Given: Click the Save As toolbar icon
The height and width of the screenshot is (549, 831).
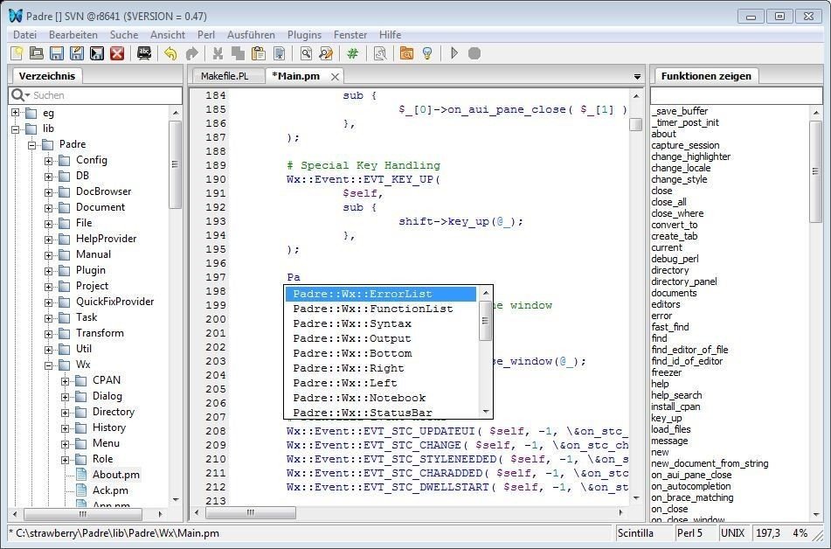Looking at the screenshot, I should click(76, 53).
